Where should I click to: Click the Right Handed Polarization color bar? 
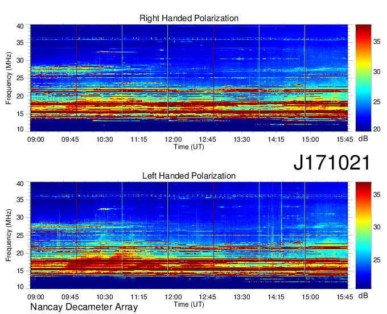363,78
